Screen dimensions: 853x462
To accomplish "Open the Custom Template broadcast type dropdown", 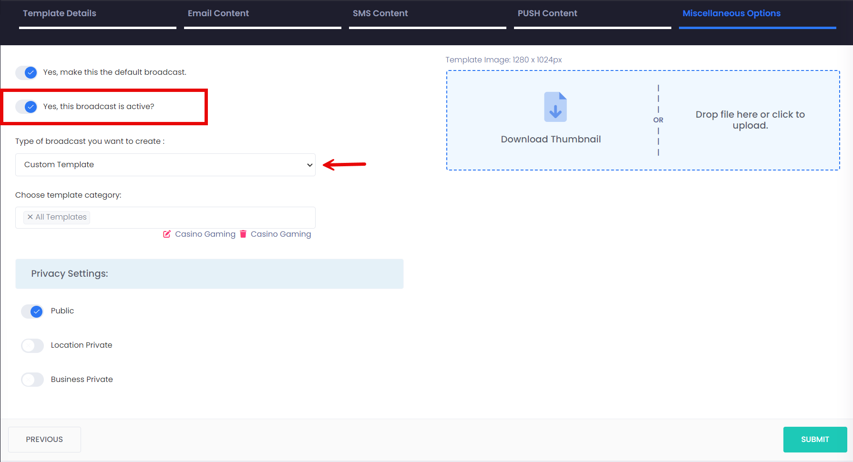I will pyautogui.click(x=165, y=165).
